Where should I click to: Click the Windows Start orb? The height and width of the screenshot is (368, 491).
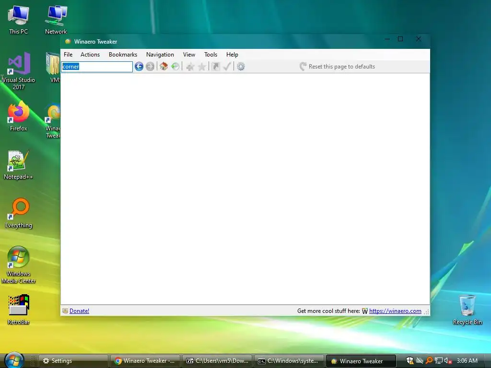coord(14,360)
